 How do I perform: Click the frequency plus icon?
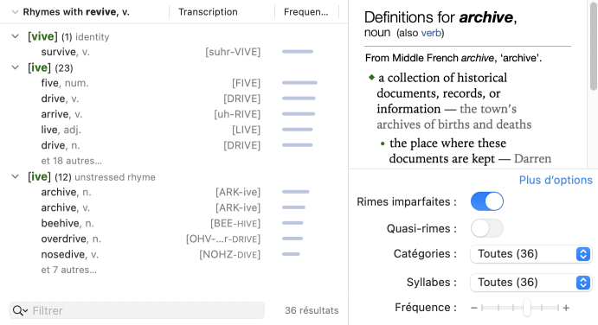pyautogui.click(x=566, y=308)
